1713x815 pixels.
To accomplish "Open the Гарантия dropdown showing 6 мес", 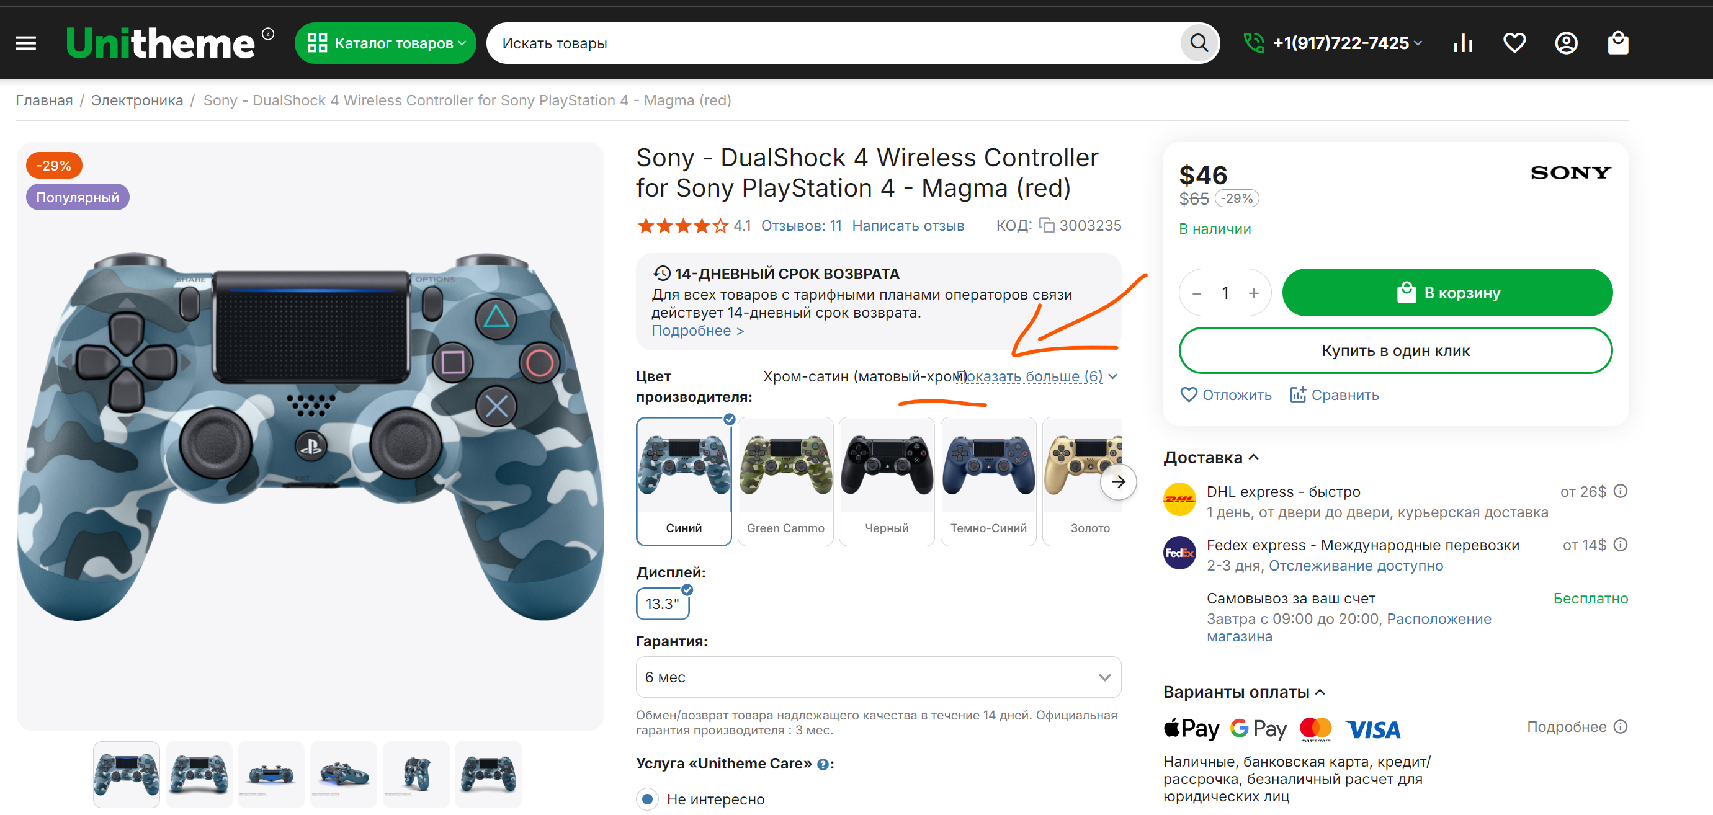I will click(878, 677).
